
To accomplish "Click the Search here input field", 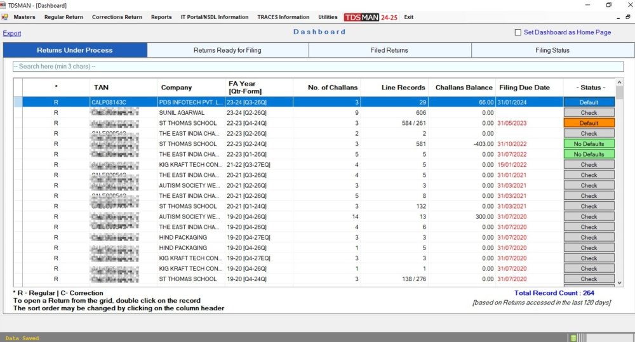I will click(x=318, y=67).
